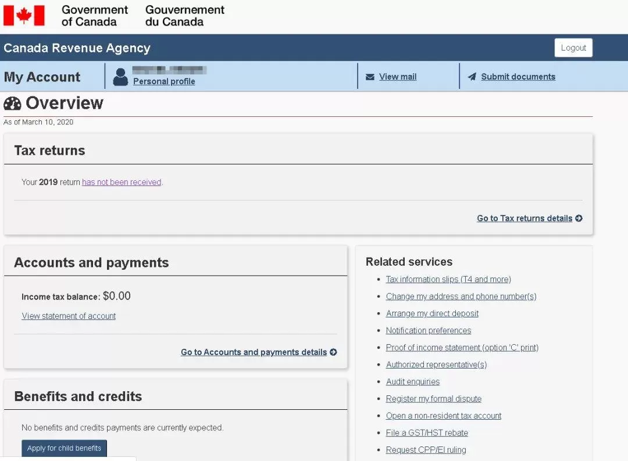Open Proof of income statement link
Screen dimensions: 628x461
pos(462,348)
